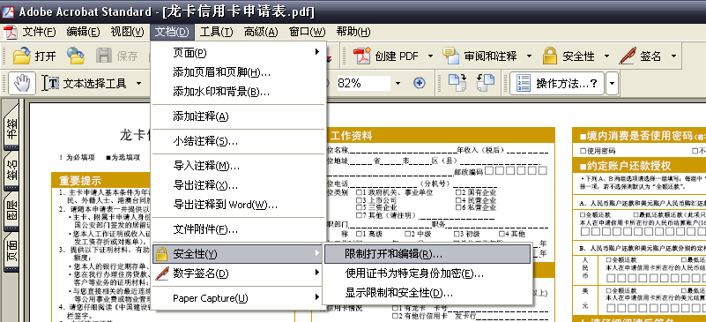This screenshot has height=322, width=706.
Task: Choose 使用证书为特定身份加密(E)... submenu item
Action: click(427, 273)
